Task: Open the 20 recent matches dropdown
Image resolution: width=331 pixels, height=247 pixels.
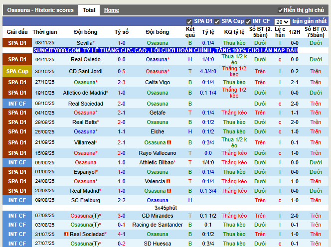Action: click(282, 22)
